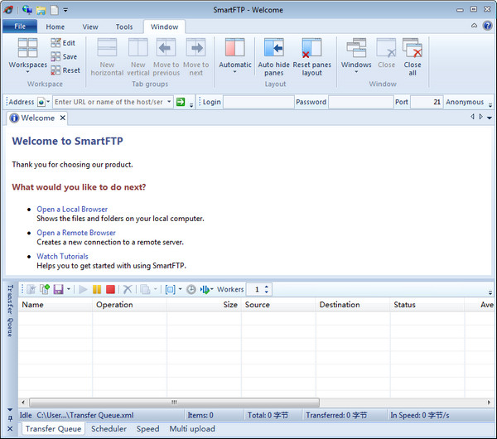
Task: Toggle the Anonymous login option
Action: coord(465,102)
